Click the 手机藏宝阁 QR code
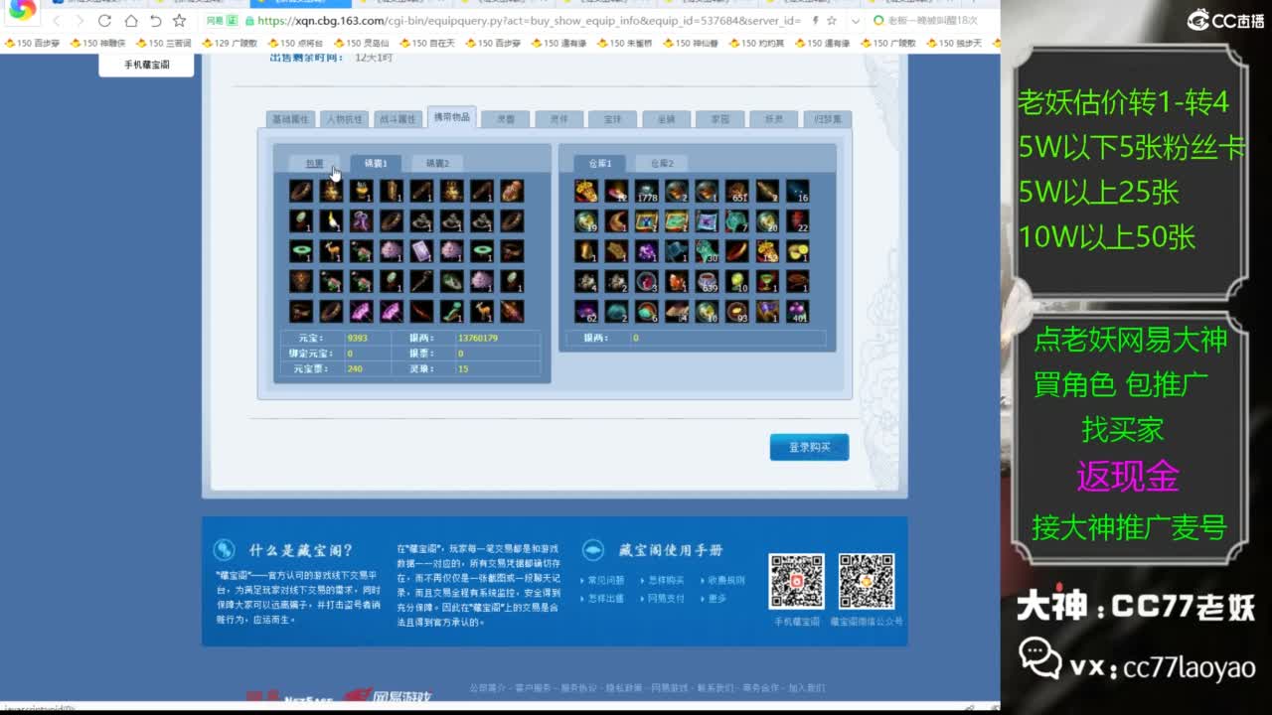 (x=796, y=581)
